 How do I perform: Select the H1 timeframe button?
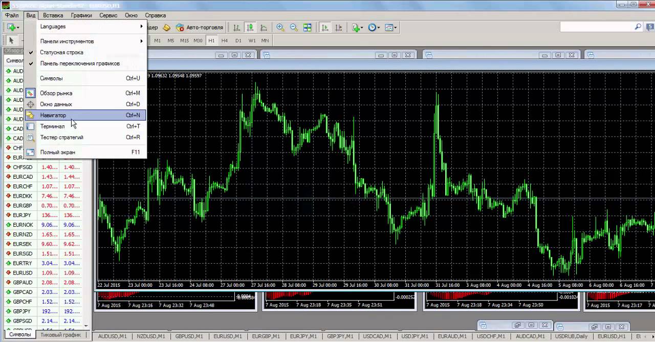(x=211, y=40)
